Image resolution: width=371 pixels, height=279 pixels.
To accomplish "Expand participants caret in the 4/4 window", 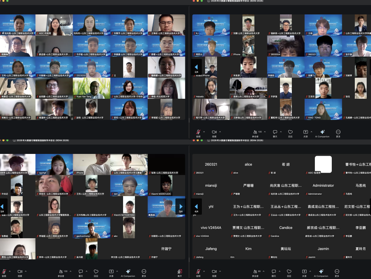I will coord(263,271).
